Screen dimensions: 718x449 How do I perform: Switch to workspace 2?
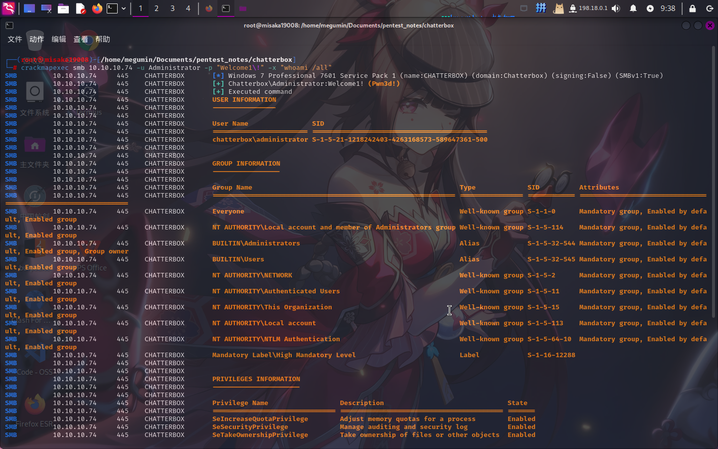point(157,8)
